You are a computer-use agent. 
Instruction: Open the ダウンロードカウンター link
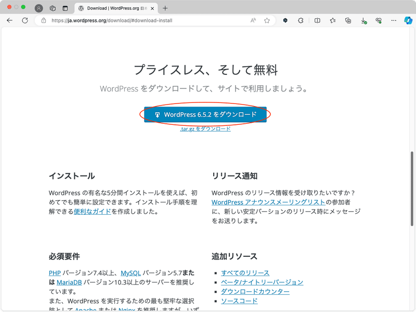(x=255, y=292)
